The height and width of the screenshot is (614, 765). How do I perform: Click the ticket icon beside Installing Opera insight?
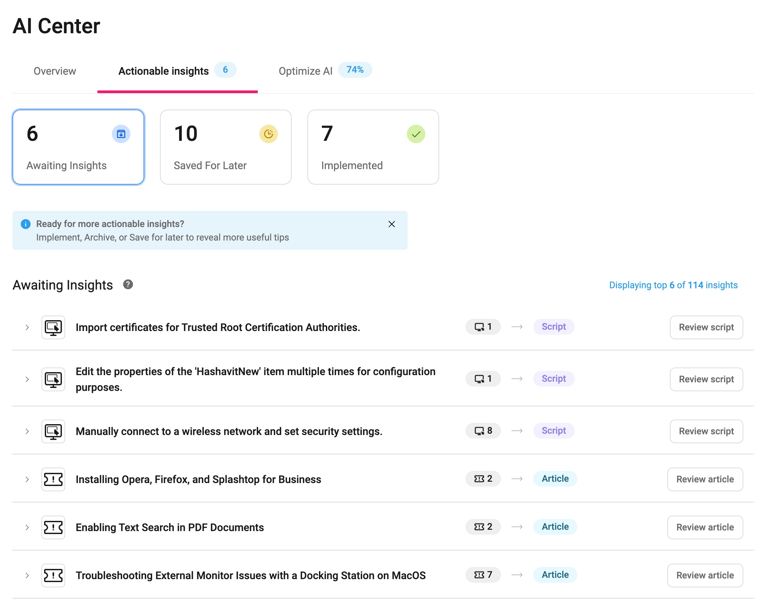click(x=53, y=479)
